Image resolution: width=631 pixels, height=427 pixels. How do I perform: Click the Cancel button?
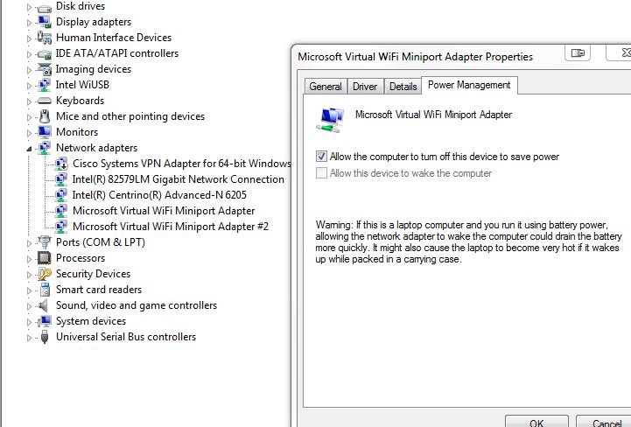pos(606,423)
